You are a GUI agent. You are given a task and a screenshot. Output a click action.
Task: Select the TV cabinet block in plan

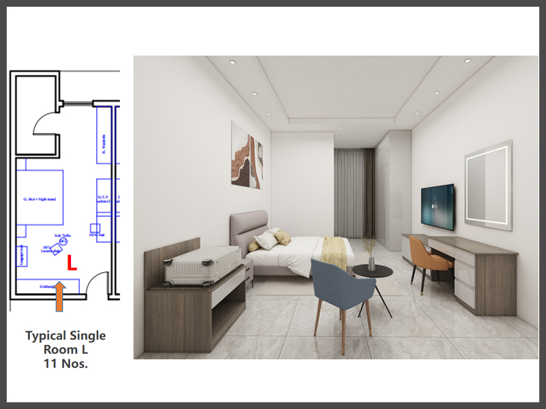[104, 198]
